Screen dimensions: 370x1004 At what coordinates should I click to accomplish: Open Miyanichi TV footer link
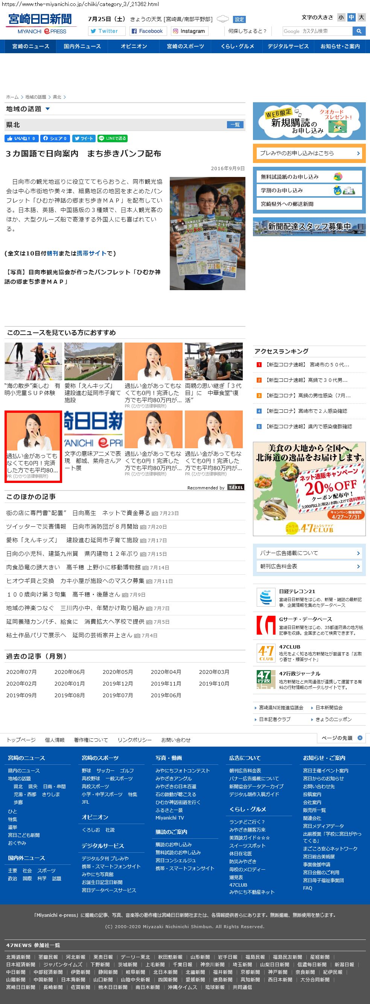pyautogui.click(x=170, y=818)
